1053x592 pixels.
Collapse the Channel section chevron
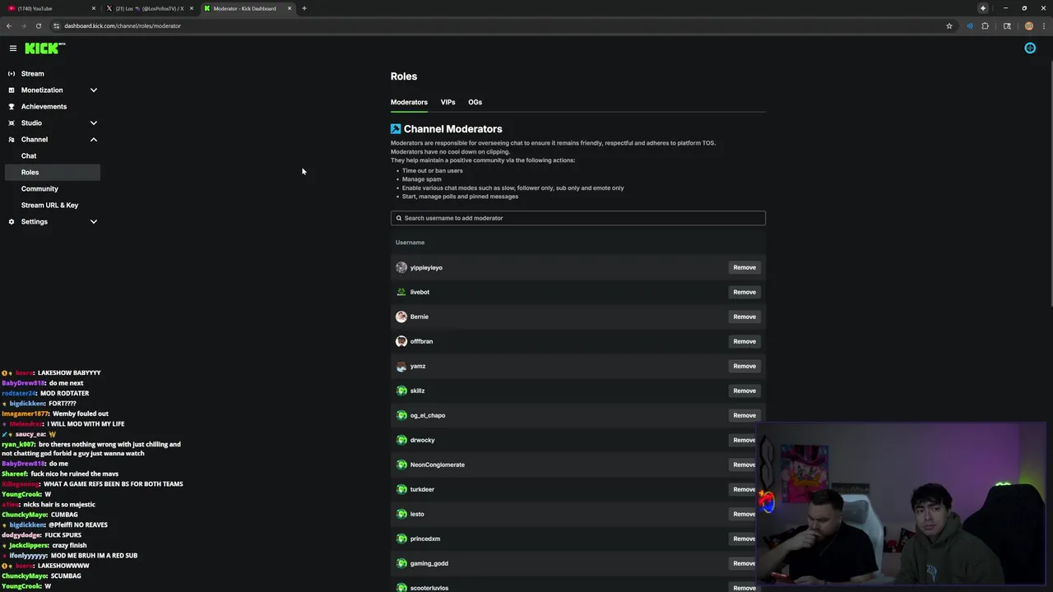point(94,139)
